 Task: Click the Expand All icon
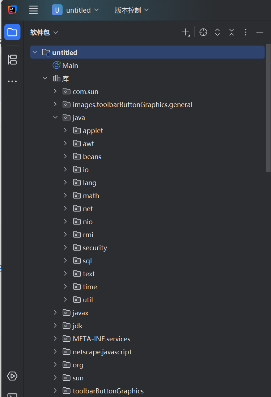coord(217,33)
